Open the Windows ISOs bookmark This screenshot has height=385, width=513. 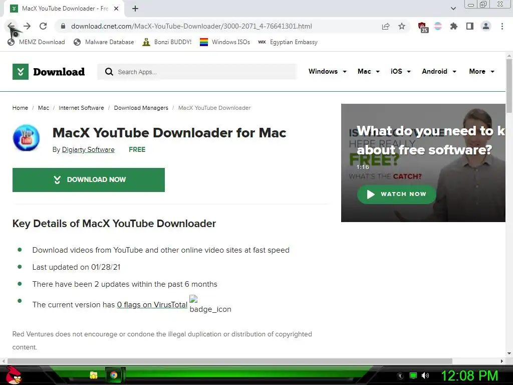225,42
